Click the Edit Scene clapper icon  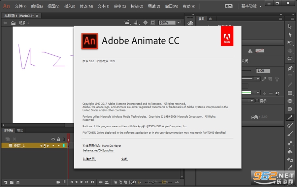pyautogui.click(x=127, y=22)
